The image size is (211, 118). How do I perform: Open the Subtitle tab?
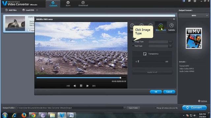(x=171, y=27)
